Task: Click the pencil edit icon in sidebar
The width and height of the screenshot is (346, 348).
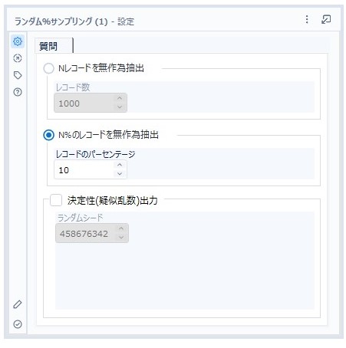Action: [18, 304]
